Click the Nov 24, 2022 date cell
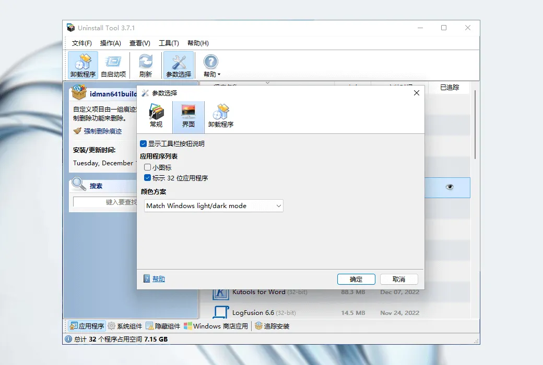 [399, 313]
